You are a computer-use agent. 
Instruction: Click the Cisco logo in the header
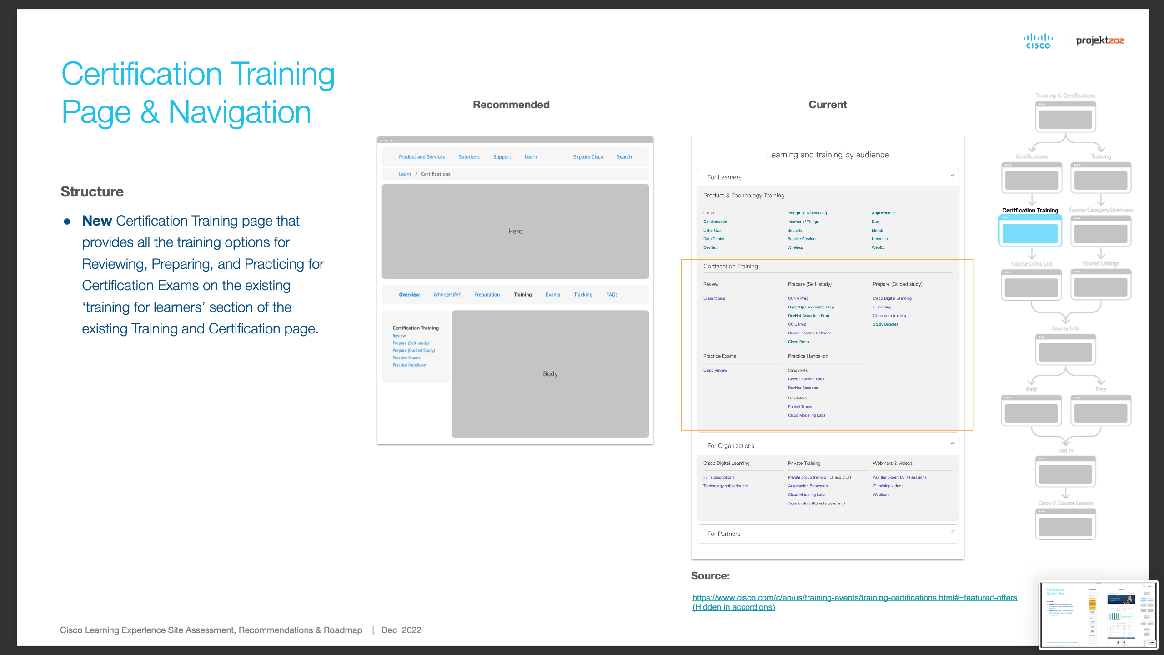click(1038, 41)
